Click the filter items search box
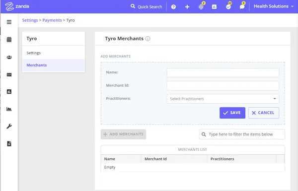This screenshot has width=298, height=191. [242, 134]
